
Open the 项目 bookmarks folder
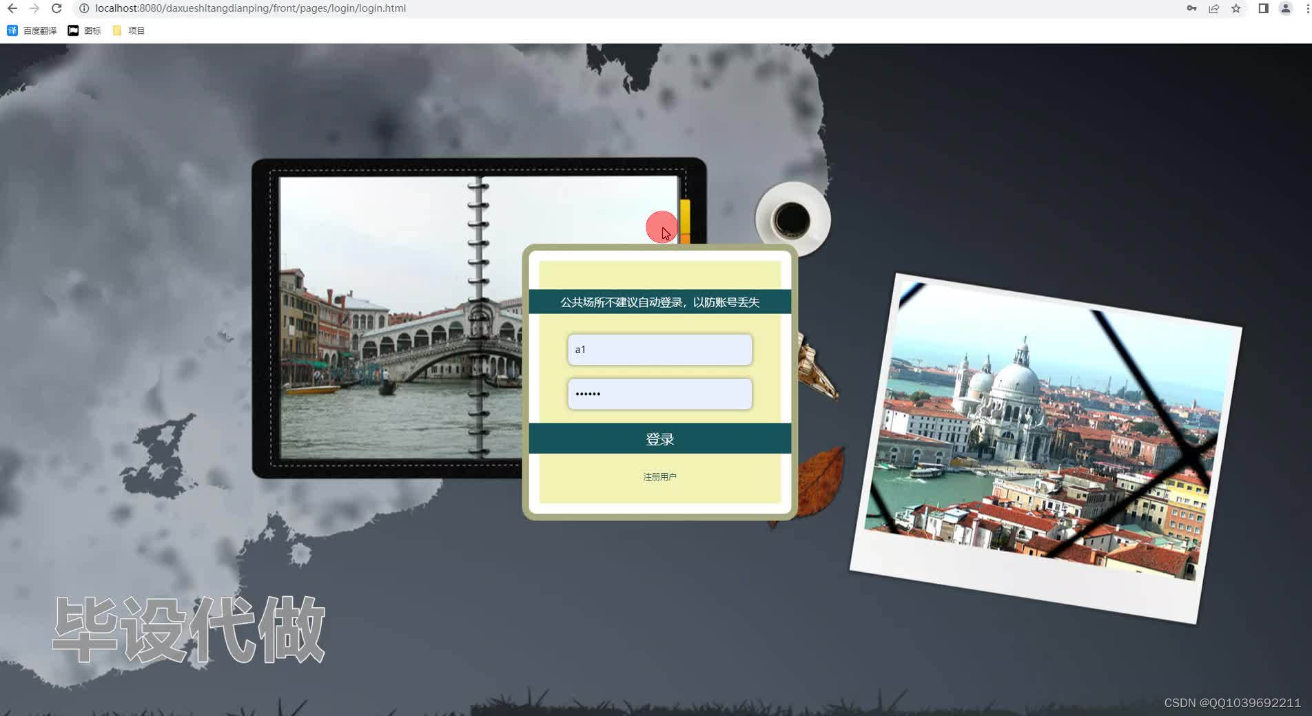[x=128, y=30]
